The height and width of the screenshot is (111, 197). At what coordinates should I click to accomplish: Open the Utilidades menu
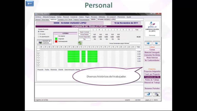pyautogui.click(x=102, y=17)
